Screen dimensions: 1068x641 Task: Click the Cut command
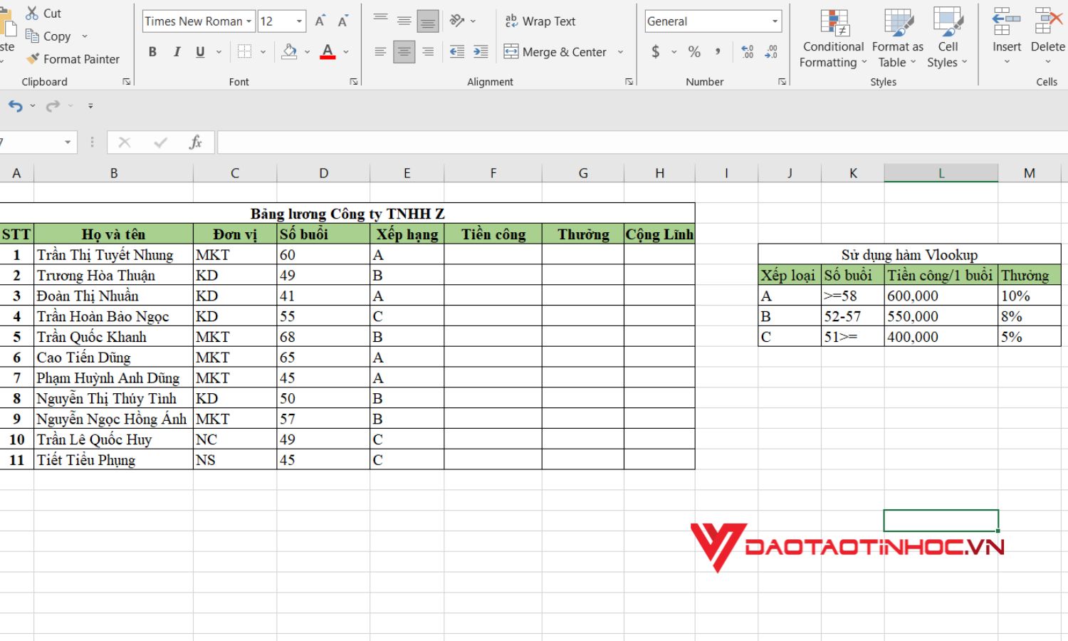click(43, 13)
